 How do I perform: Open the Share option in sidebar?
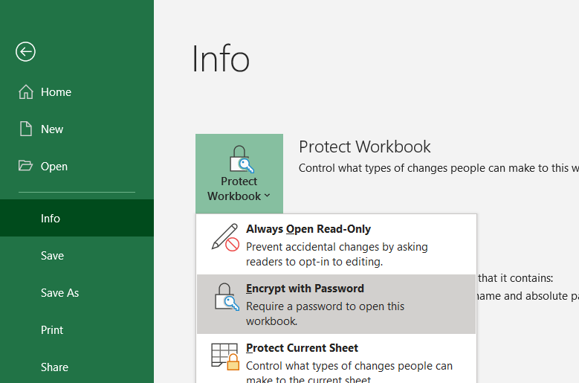(x=77, y=367)
